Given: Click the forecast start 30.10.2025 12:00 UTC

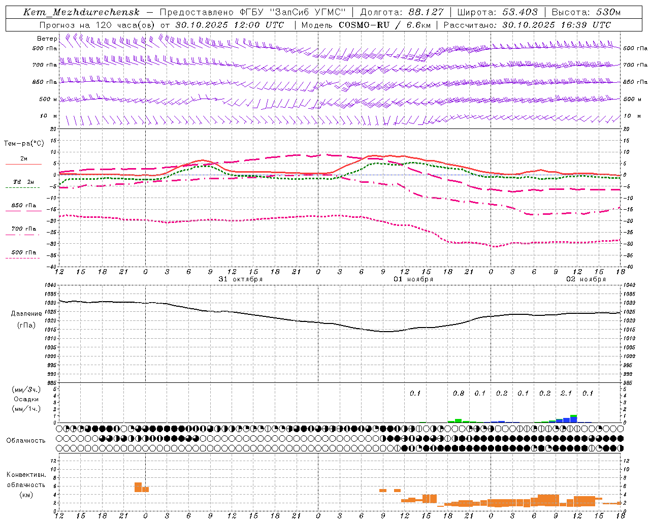Looking at the screenshot, I should [x=229, y=25].
